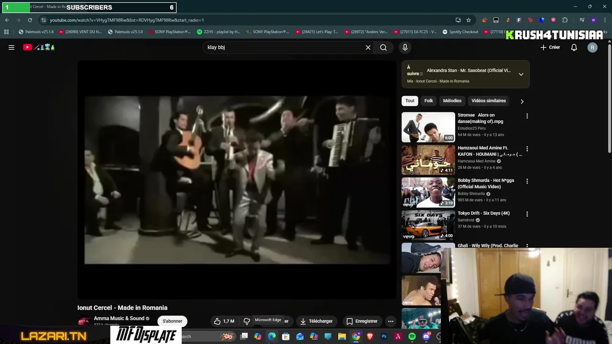Subscribe with S'abonner button
The width and height of the screenshot is (612, 344).
172,321
